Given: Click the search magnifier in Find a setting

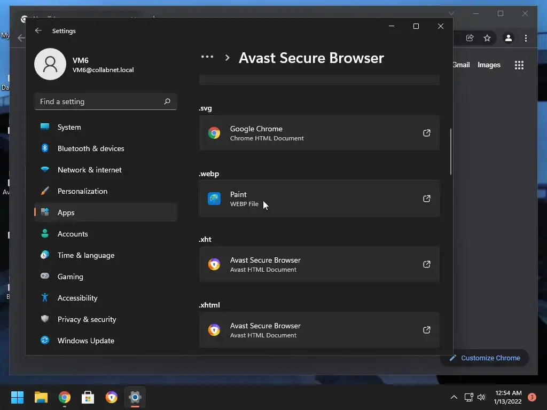Looking at the screenshot, I should 167,101.
